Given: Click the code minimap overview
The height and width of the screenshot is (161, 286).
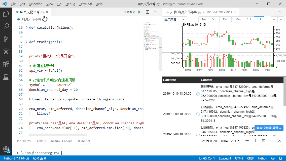Looking at the screenshot, I should tap(151, 36).
